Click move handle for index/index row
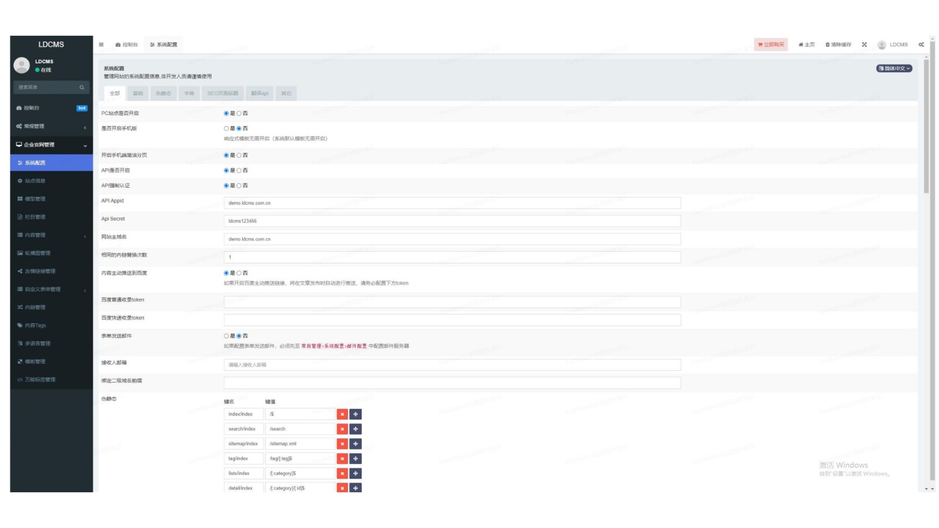 [x=356, y=414]
